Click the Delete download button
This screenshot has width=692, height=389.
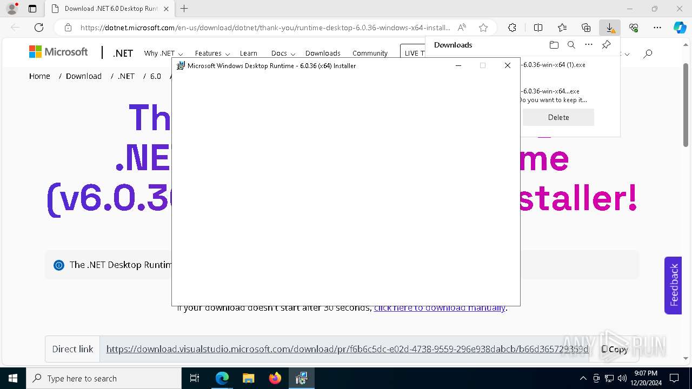click(558, 117)
